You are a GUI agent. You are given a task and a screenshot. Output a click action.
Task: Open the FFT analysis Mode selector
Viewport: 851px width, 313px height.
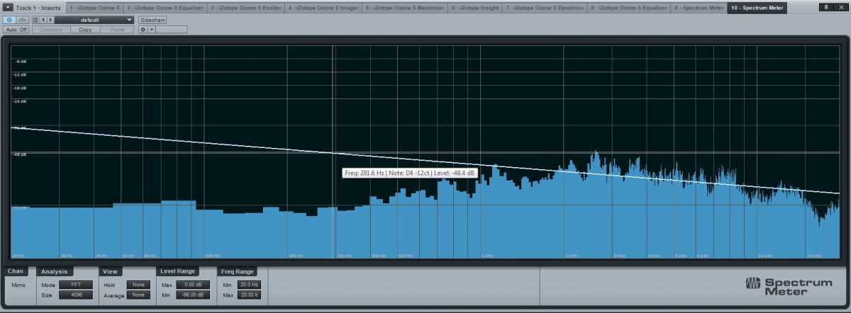(75, 285)
